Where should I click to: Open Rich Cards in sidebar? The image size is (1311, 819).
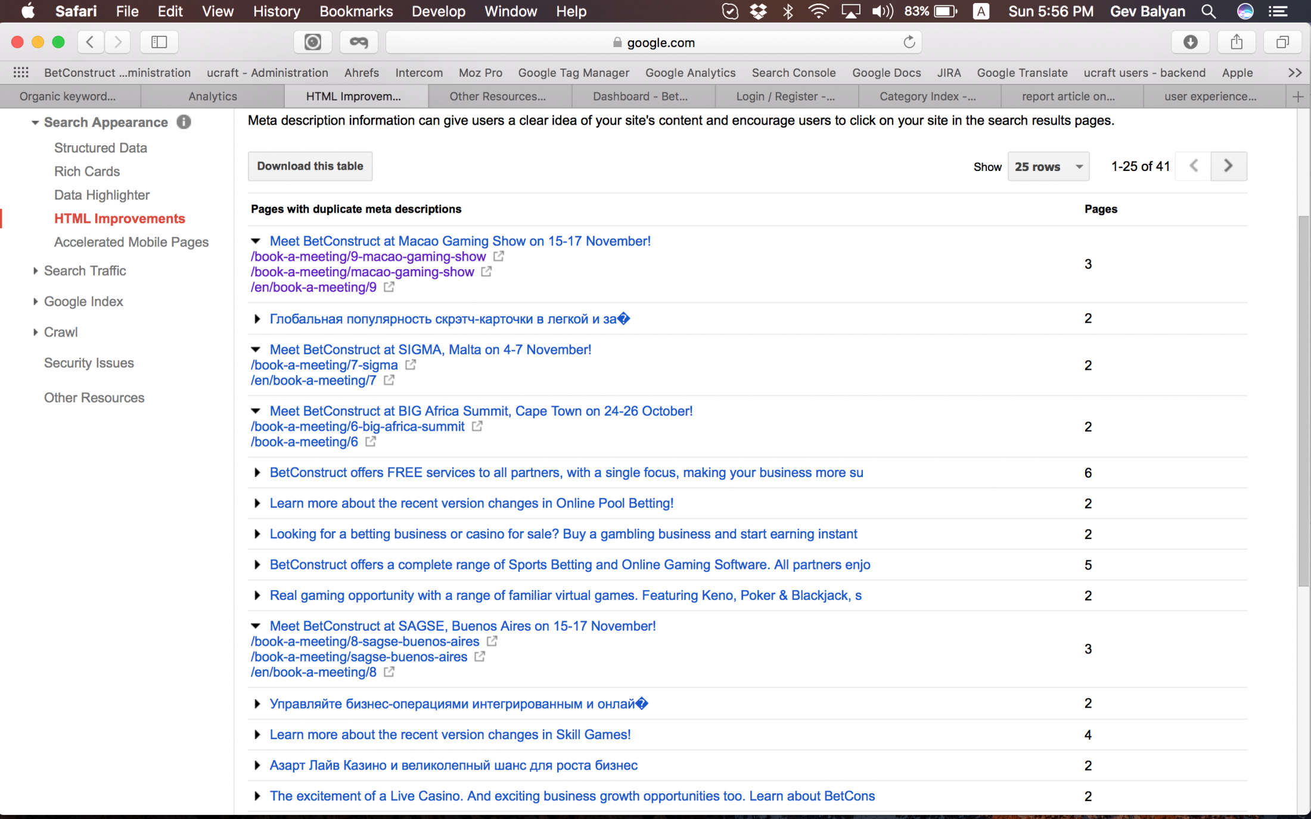click(x=87, y=172)
